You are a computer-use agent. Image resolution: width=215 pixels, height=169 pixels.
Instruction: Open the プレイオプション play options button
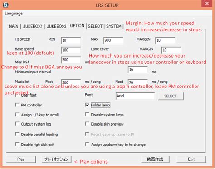tap(56, 159)
